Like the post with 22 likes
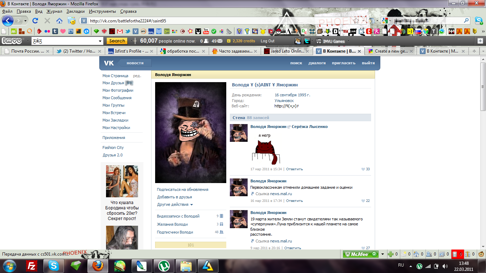Image resolution: width=486 pixels, height=273 pixels. click(365, 201)
